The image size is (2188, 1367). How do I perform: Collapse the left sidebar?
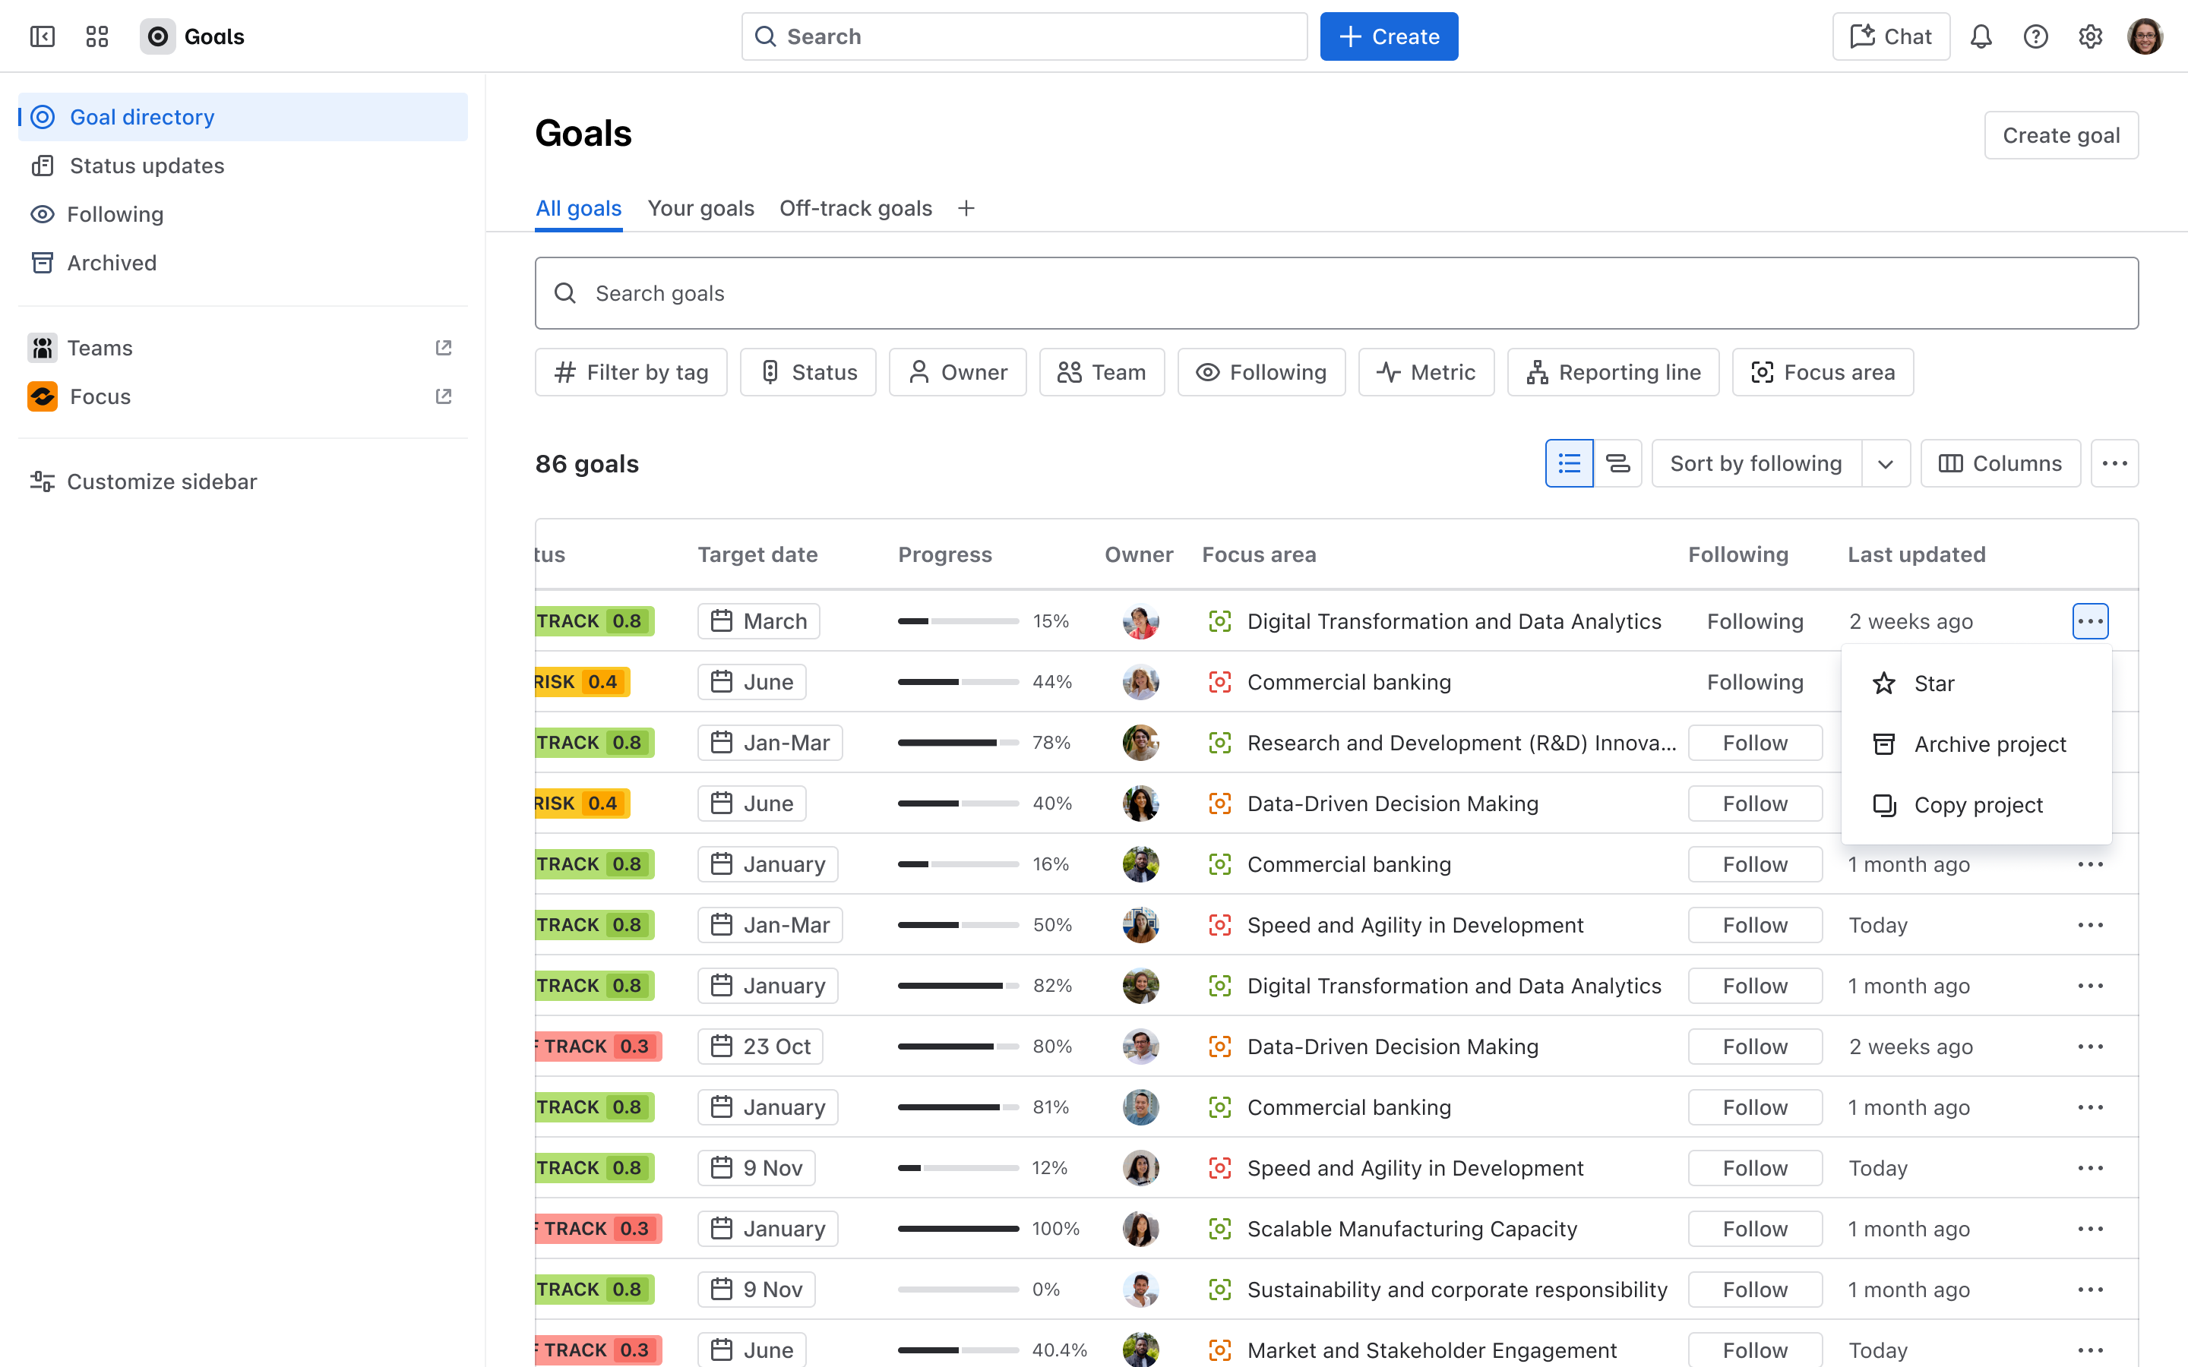tap(42, 36)
